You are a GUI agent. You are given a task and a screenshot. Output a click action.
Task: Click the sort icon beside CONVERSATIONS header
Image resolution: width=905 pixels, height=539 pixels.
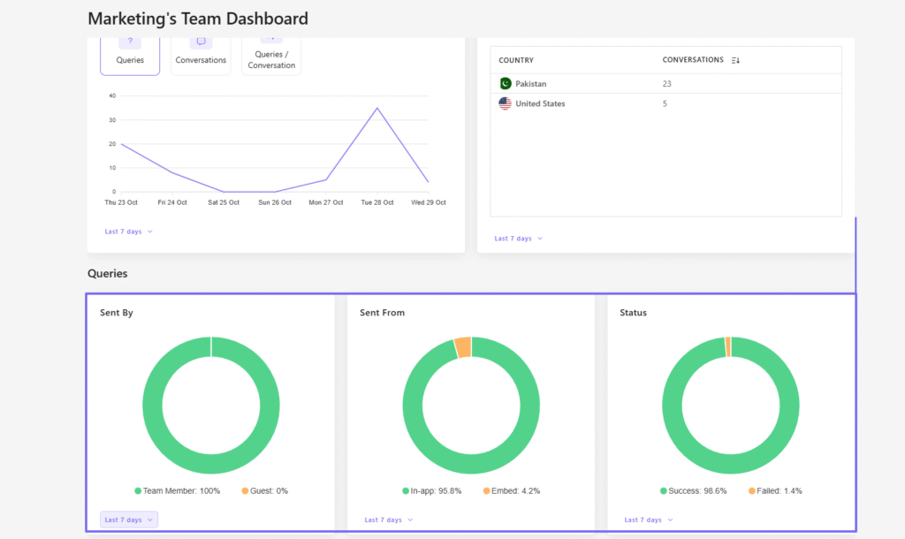point(734,60)
